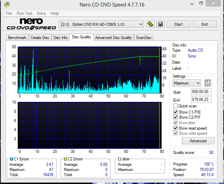224x184 pixels.
Task: Select the Disc Quality tab
Action: point(81,37)
